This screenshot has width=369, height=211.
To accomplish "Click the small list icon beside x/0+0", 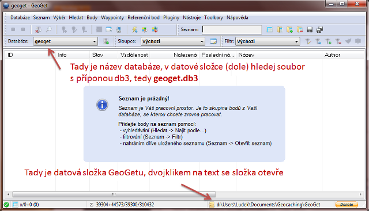I will click(x=15, y=205).
